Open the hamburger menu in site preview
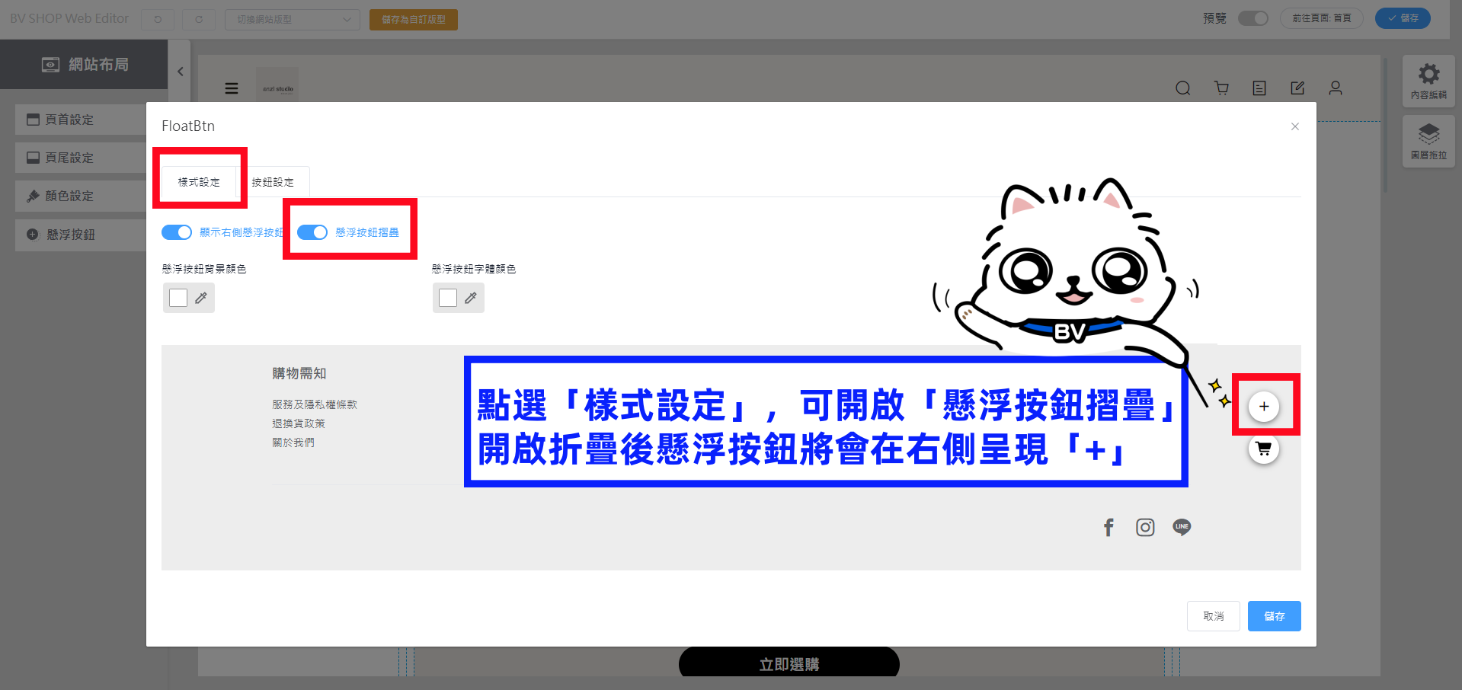 (232, 88)
